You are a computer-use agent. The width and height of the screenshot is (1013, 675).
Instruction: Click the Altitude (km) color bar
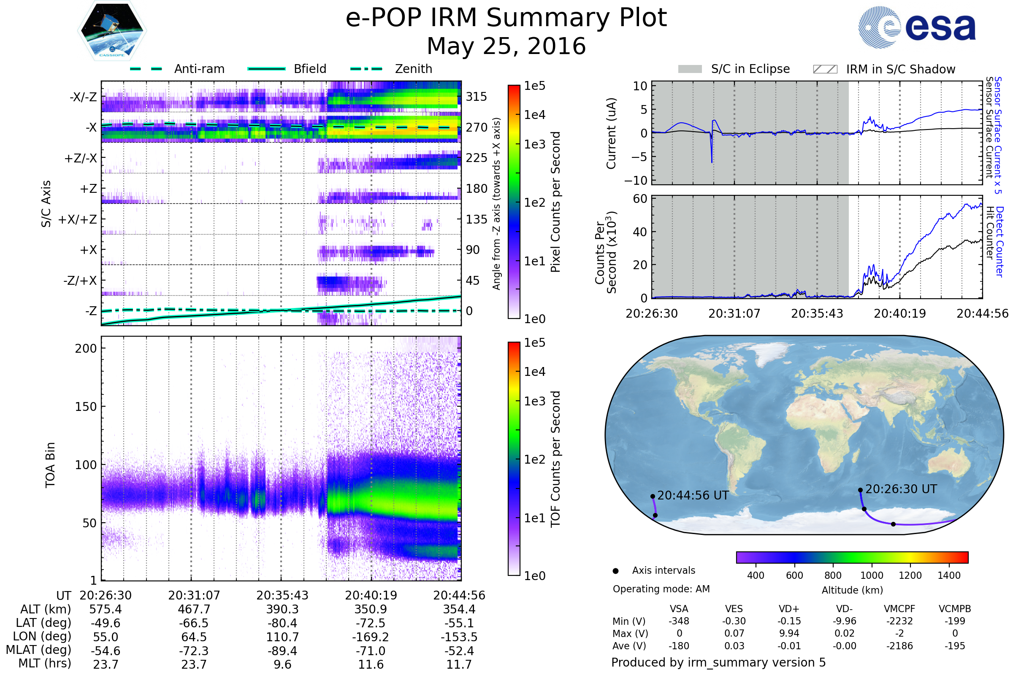(852, 557)
